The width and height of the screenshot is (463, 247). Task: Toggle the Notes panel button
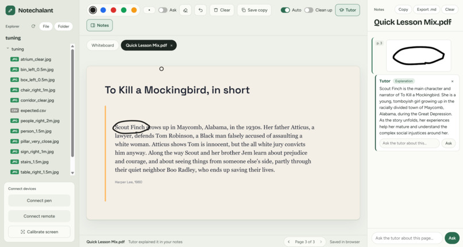click(99, 25)
